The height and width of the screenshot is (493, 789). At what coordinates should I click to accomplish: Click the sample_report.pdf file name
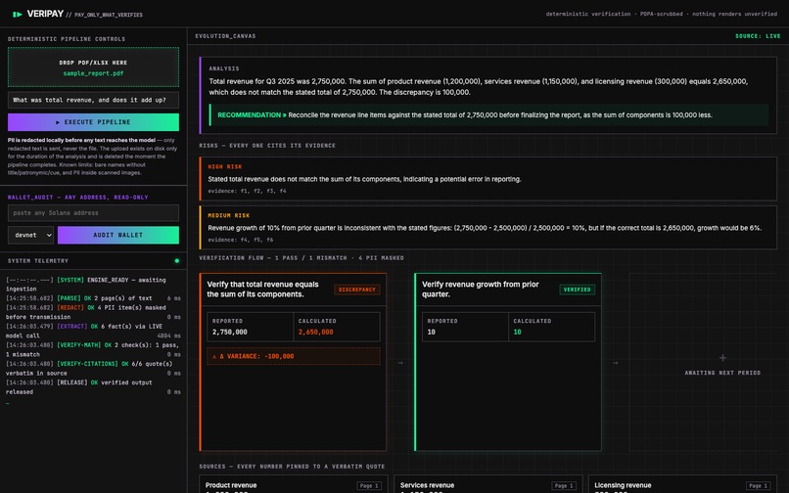tap(93, 73)
